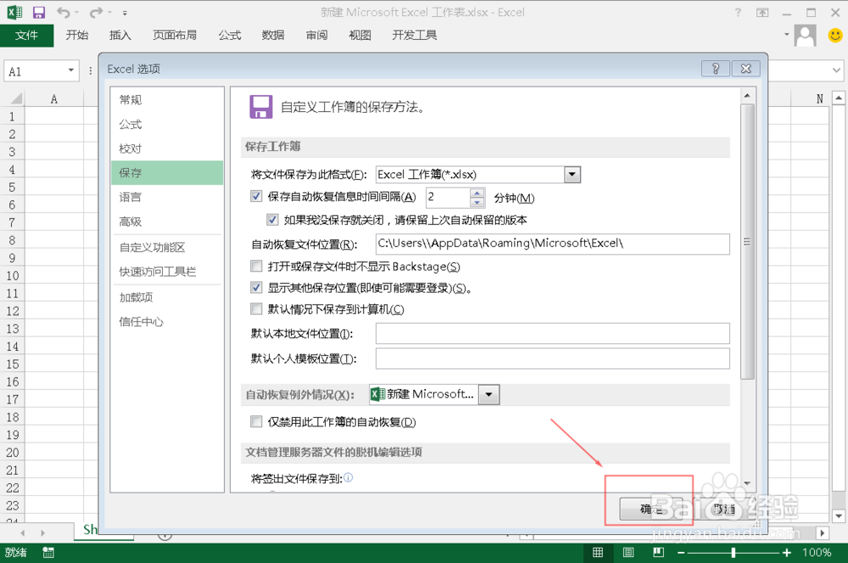Image resolution: width=848 pixels, height=563 pixels.
Task: Select 语言 in options sidebar
Action: (167, 197)
